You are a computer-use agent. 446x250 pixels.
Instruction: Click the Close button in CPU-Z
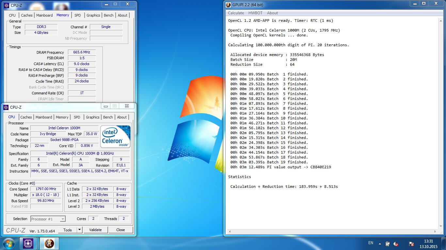pos(120,230)
